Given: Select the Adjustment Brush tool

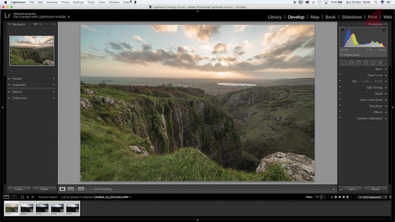Looking at the screenshot, I should 382,62.
